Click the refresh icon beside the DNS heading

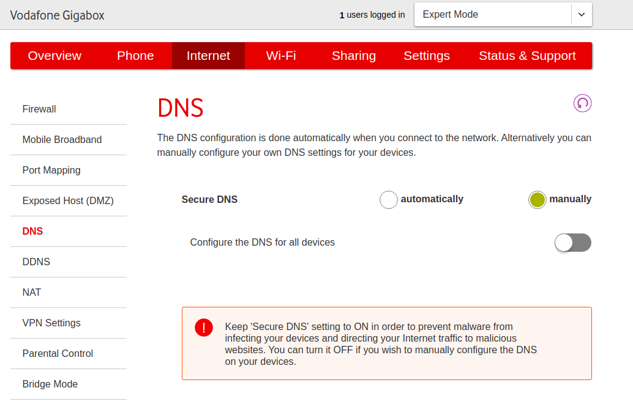click(582, 103)
